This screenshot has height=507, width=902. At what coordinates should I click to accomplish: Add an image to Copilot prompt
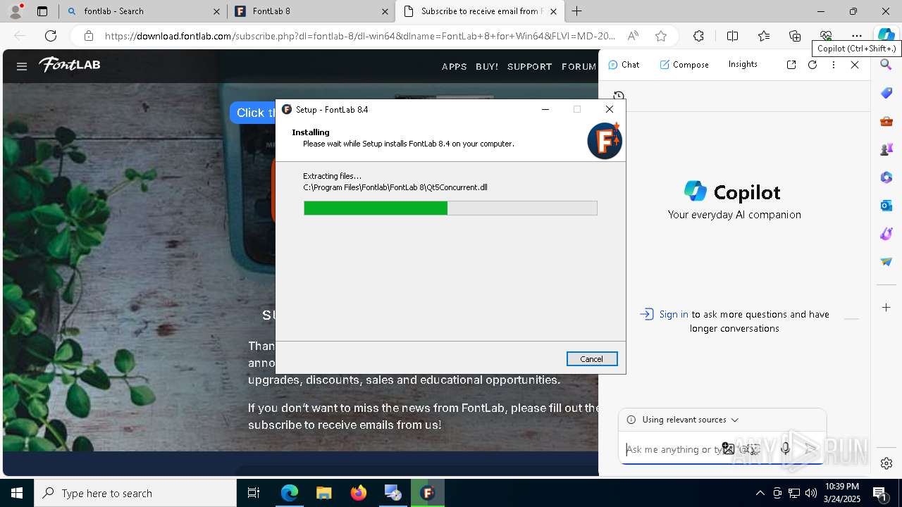[728, 449]
